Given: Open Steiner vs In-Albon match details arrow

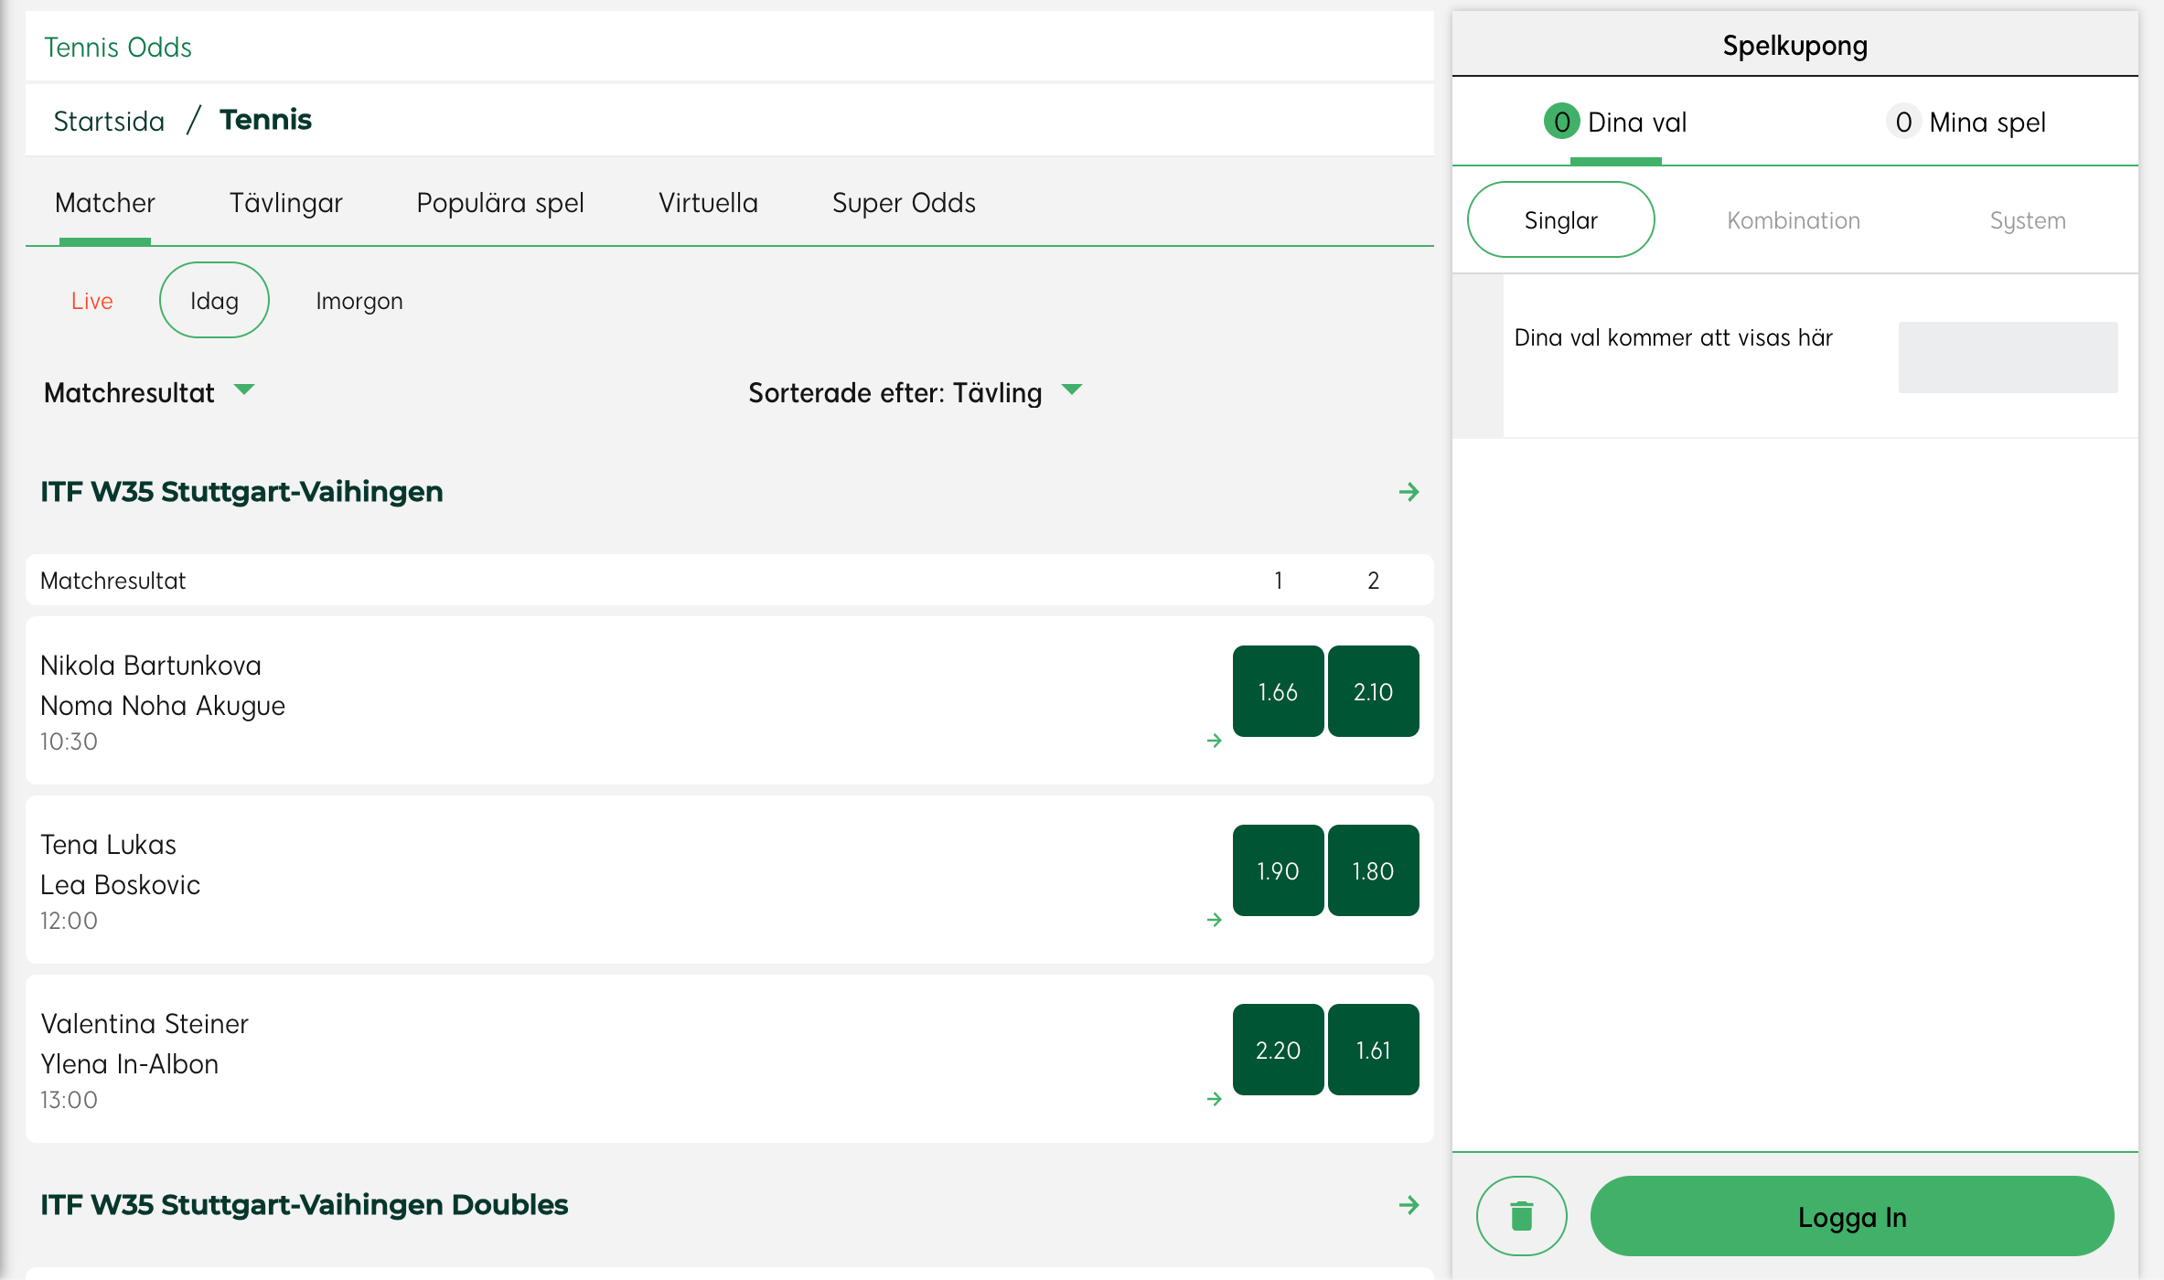Looking at the screenshot, I should click(1215, 1099).
